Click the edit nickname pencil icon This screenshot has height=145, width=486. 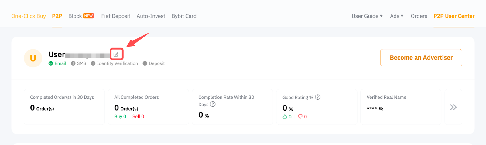point(116,55)
